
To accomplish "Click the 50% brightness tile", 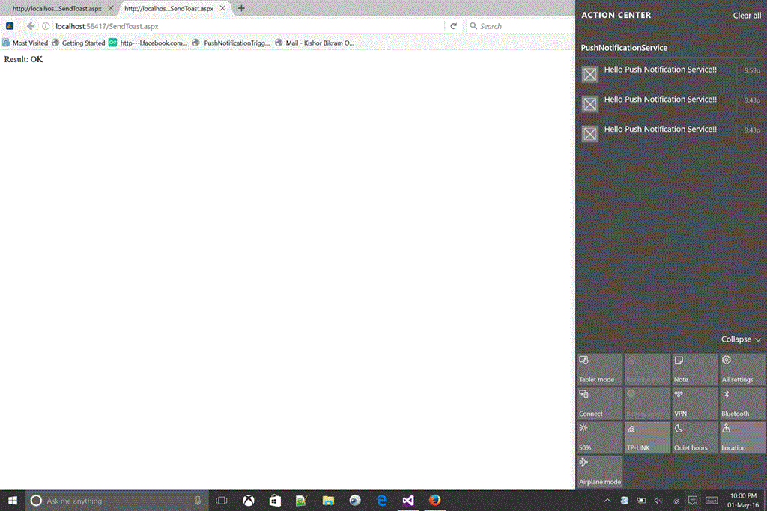I will pos(598,437).
